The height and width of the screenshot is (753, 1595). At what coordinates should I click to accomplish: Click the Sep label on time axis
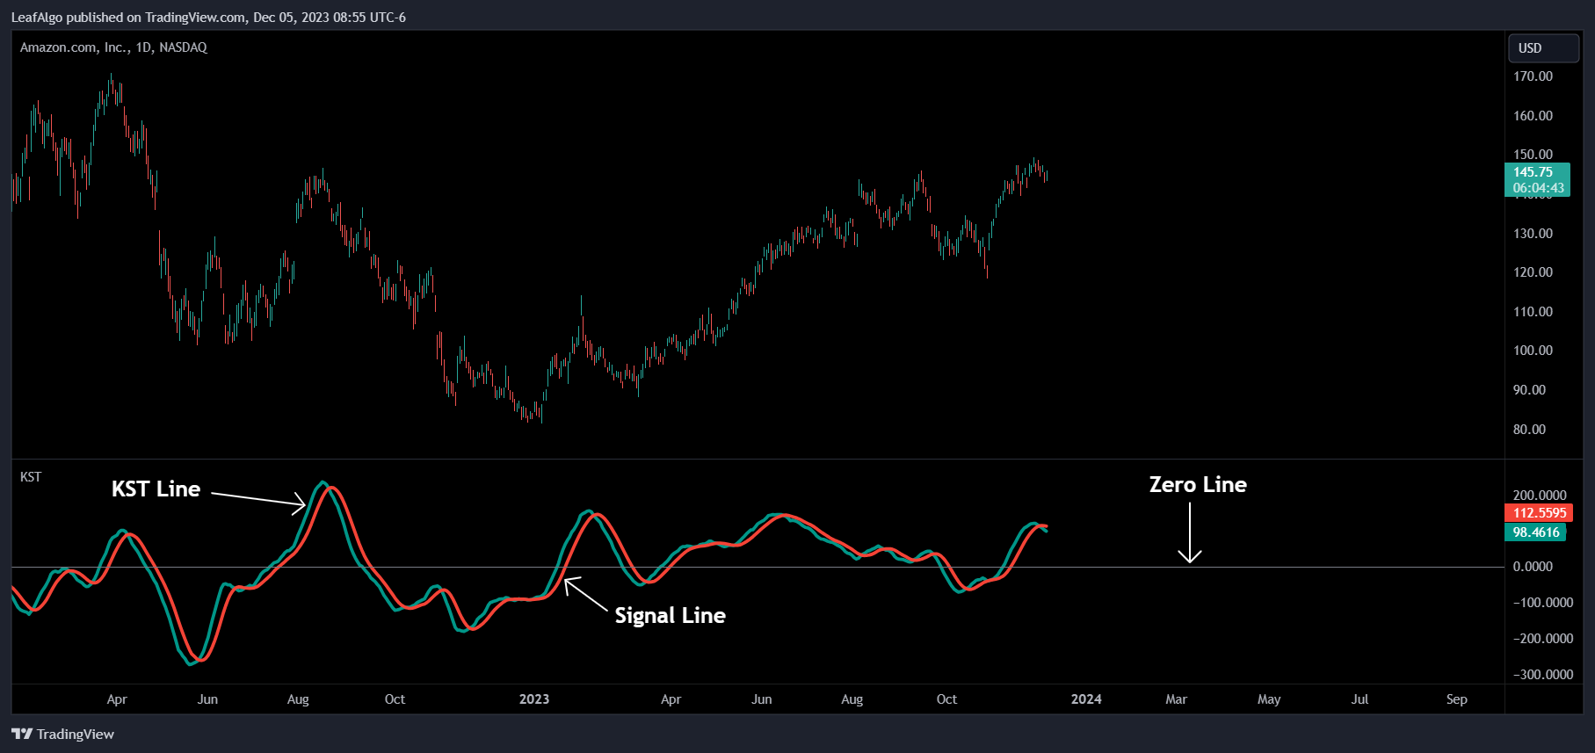click(x=1457, y=699)
